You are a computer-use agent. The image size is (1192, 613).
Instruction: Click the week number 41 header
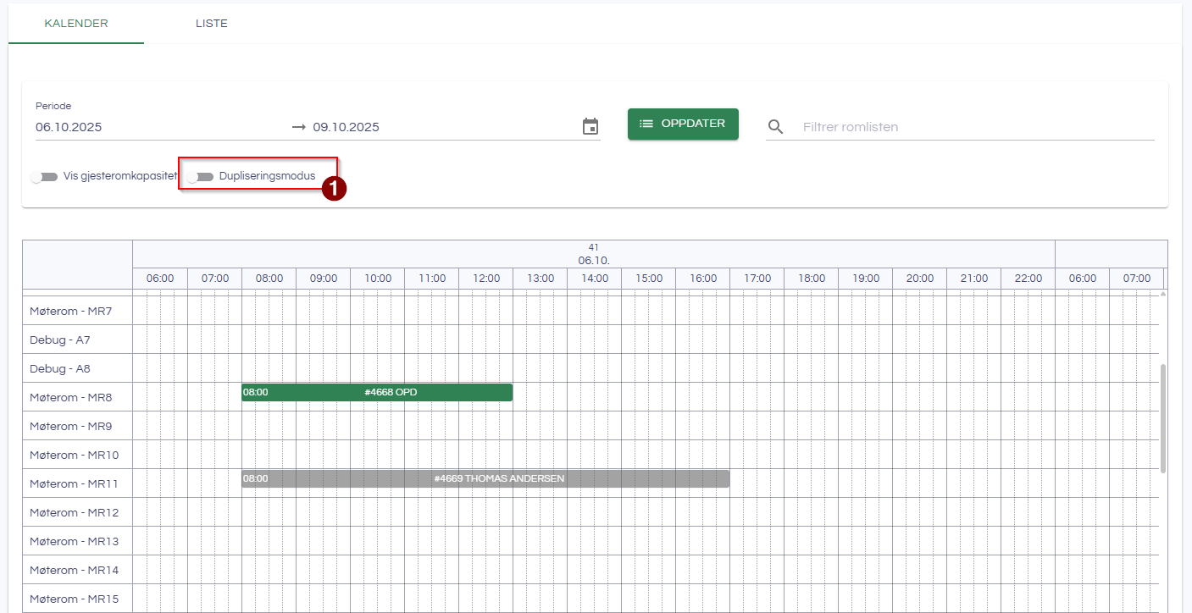[x=594, y=247]
